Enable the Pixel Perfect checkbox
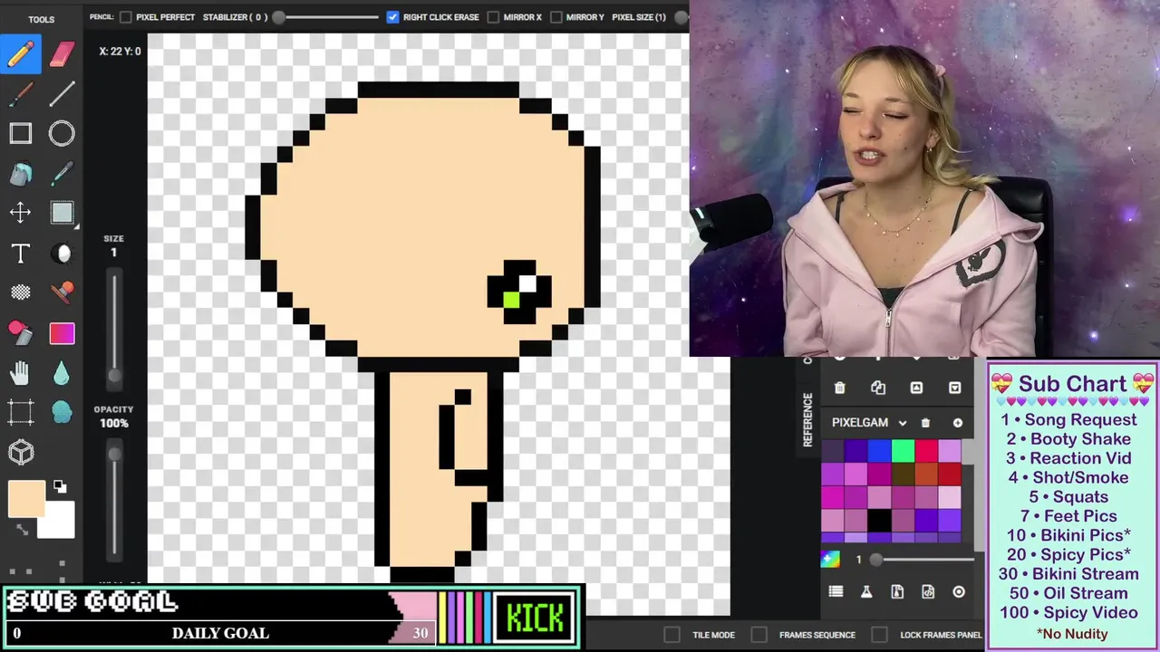The height and width of the screenshot is (652, 1160). pyautogui.click(x=126, y=17)
